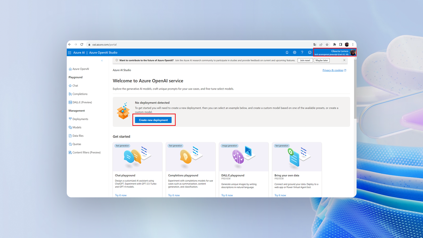The height and width of the screenshot is (238, 423).
Task: Click the notifications bell icon
Action: (287, 53)
